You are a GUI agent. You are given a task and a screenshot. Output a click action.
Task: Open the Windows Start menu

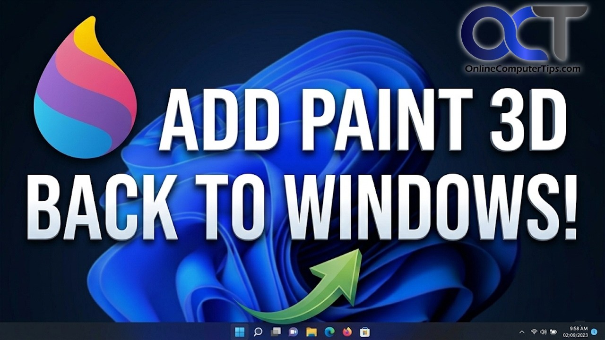[x=240, y=331]
